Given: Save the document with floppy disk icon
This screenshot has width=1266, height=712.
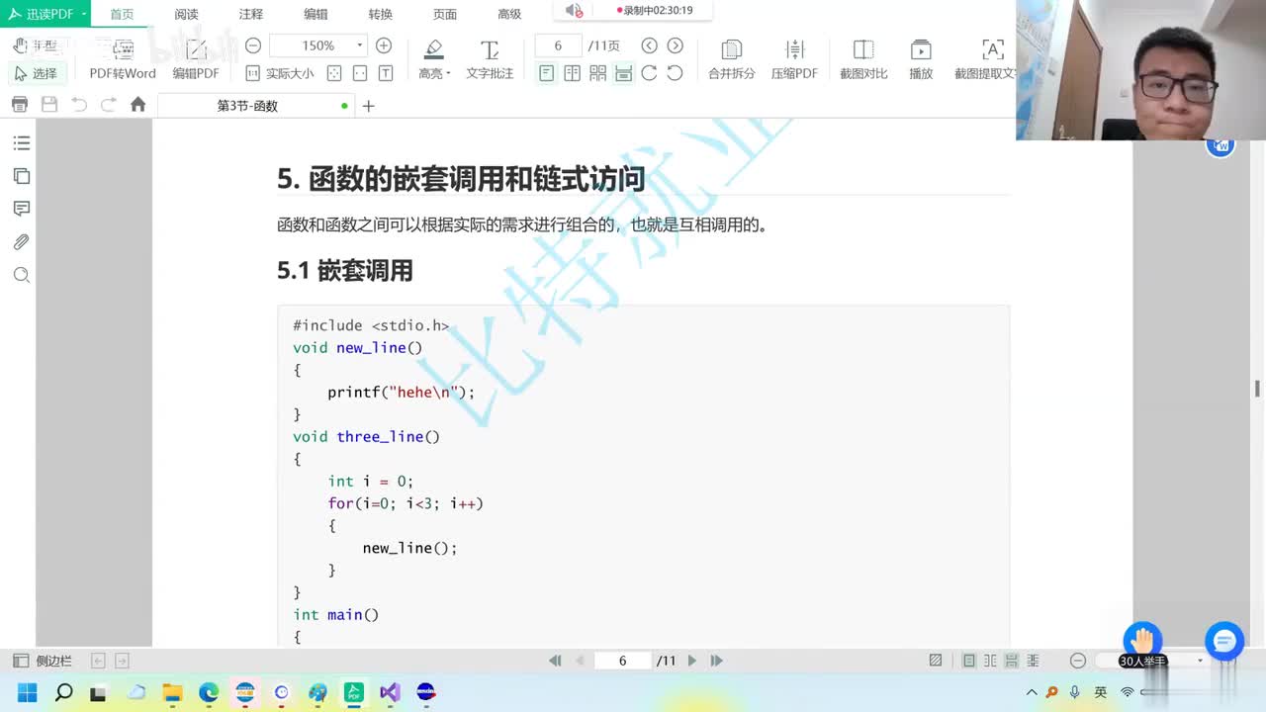Looking at the screenshot, I should click(x=49, y=105).
